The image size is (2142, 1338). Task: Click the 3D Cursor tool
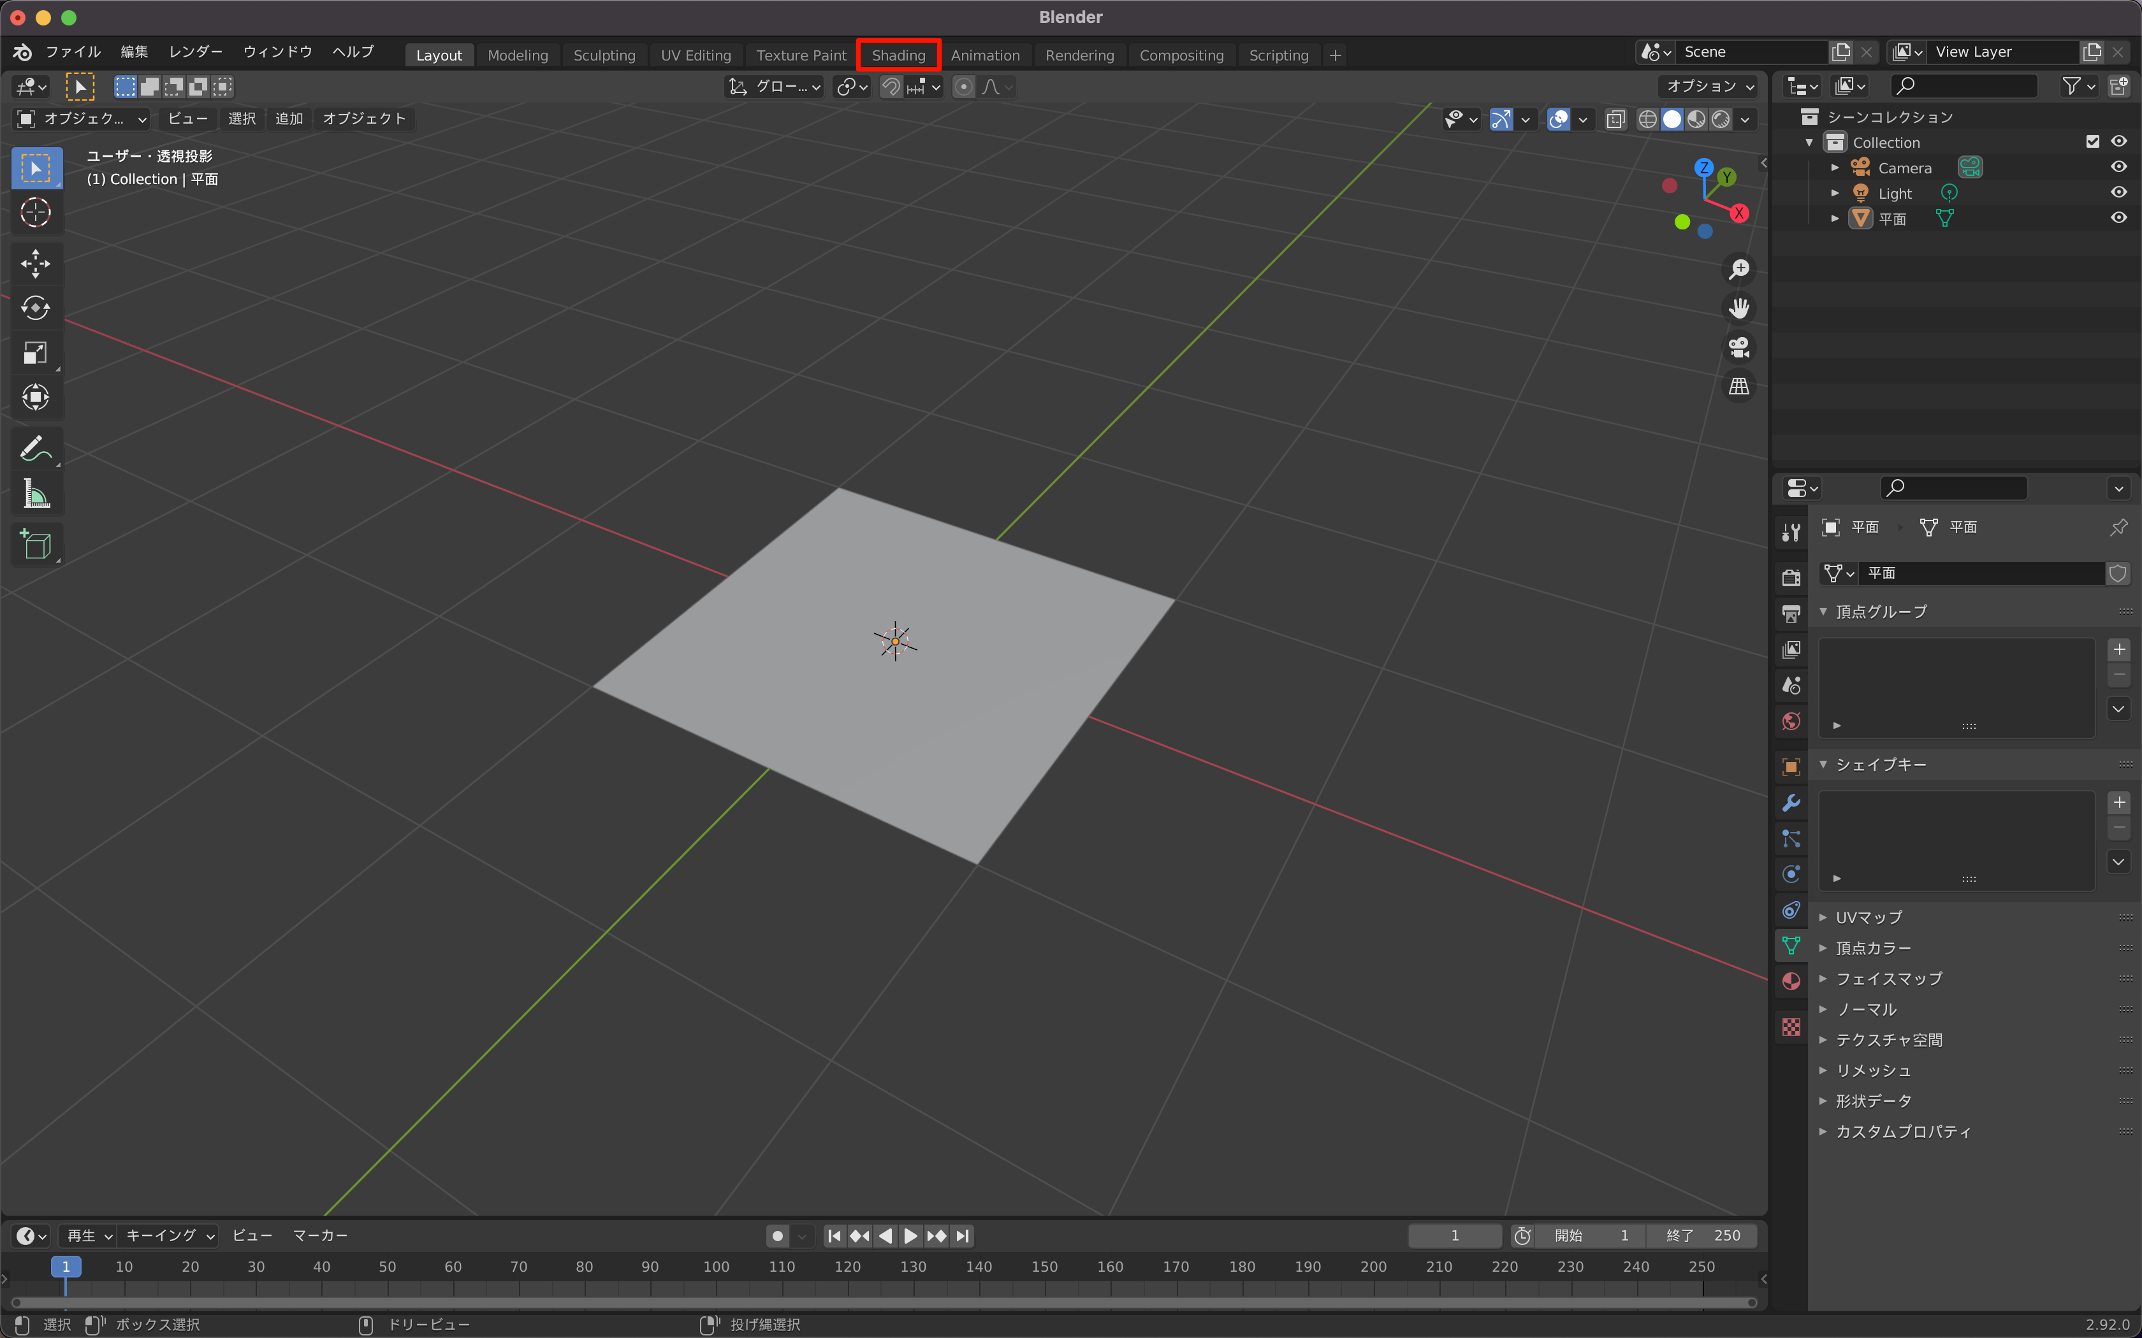pos(36,212)
